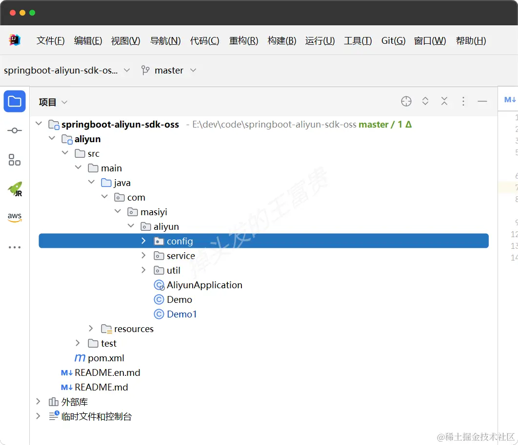Click the Maven icon of pom.xml

[80, 358]
